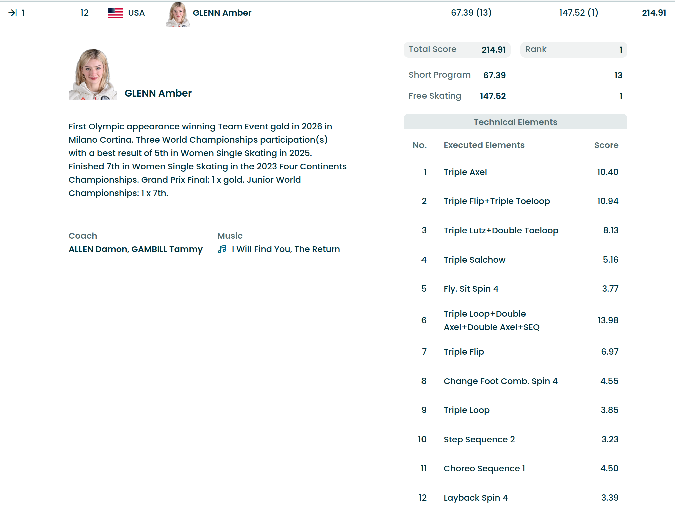
Task: Click Free Skating score 147.52
Action: (493, 96)
